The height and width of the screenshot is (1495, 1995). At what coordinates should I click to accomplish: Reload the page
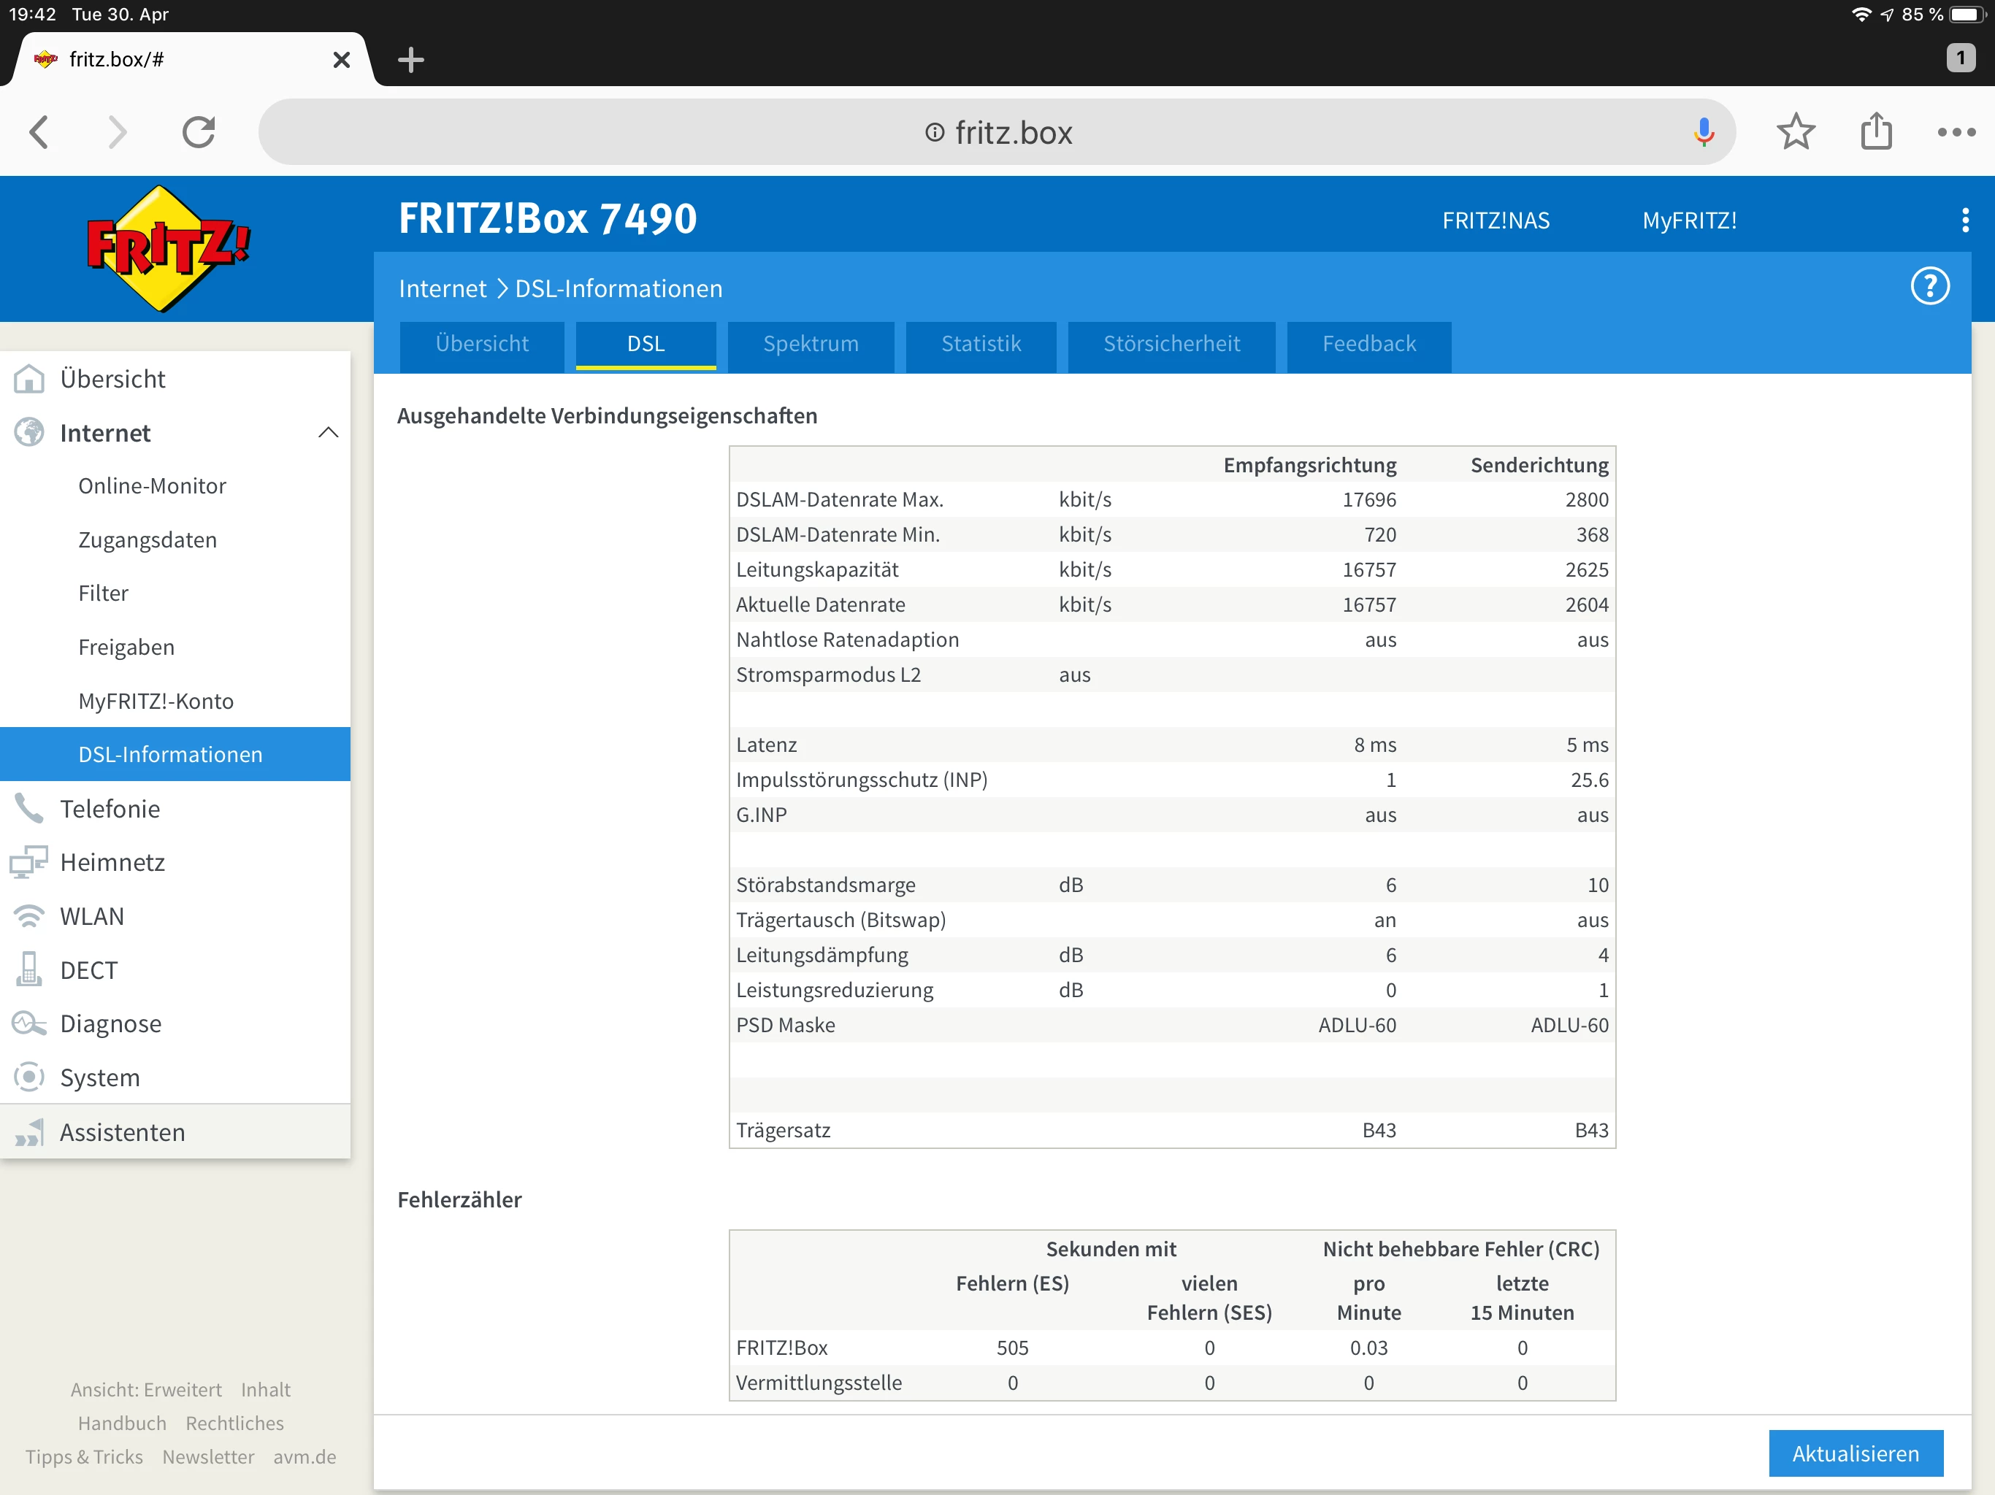point(199,133)
